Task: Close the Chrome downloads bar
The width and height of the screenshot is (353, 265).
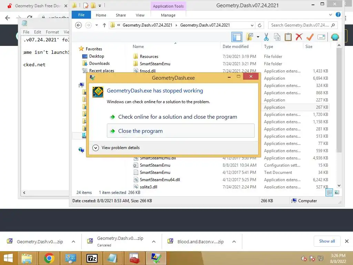Action: point(347,241)
